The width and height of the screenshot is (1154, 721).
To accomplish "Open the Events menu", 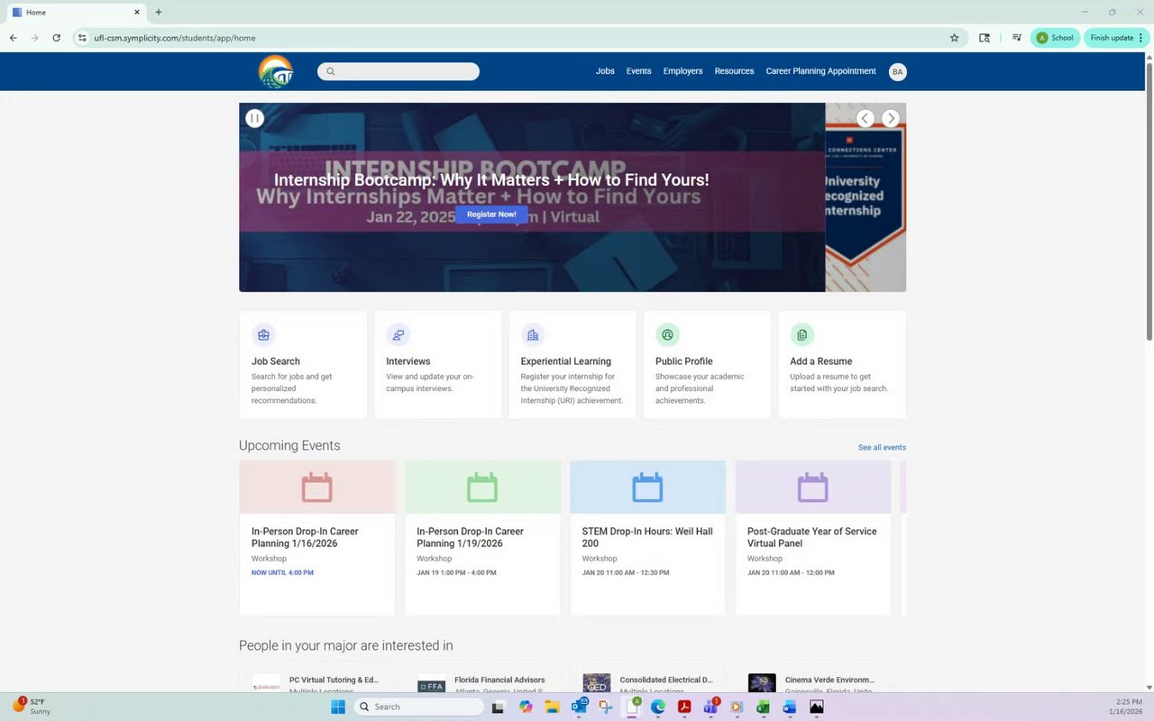I will (638, 71).
